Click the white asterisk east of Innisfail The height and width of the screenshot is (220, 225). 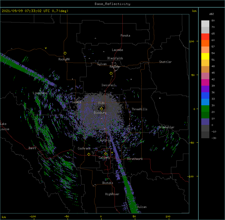point(131,79)
